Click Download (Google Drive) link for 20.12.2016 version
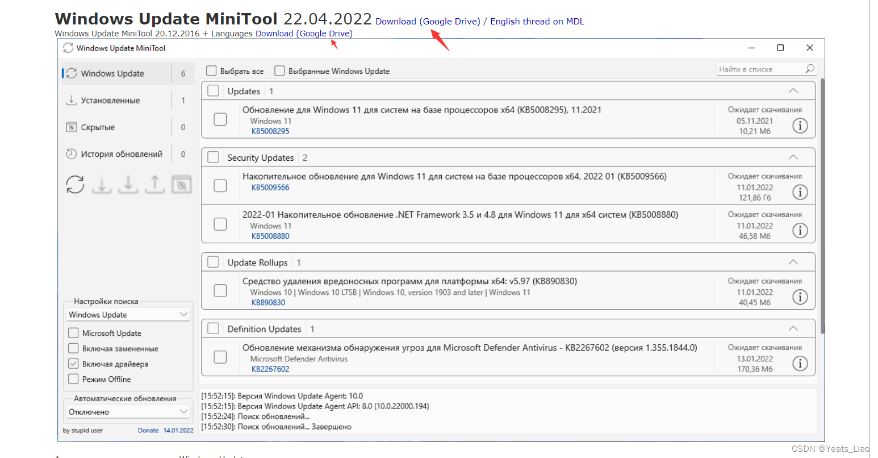This screenshot has height=458, width=878. tap(304, 34)
